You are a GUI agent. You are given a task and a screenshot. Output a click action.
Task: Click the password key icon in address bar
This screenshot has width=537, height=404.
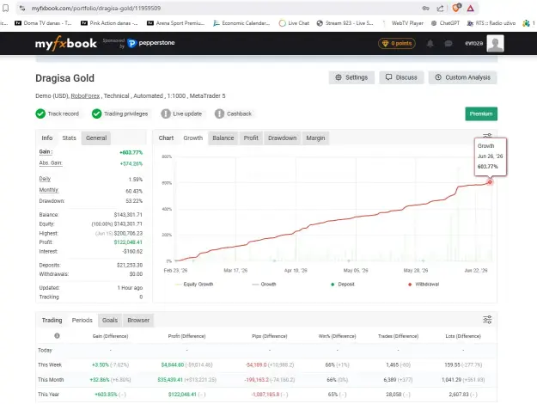pyautogui.click(x=425, y=9)
